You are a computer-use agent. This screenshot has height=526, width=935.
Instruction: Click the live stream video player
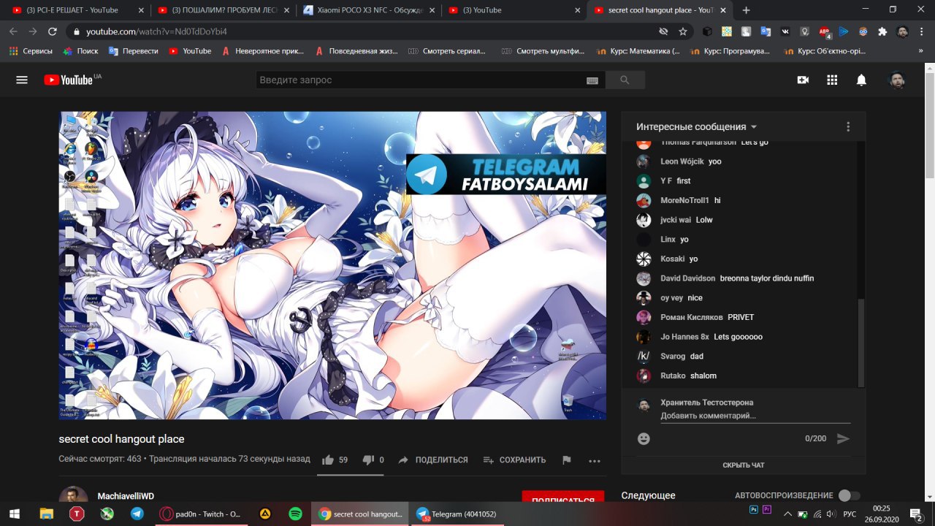click(x=332, y=265)
